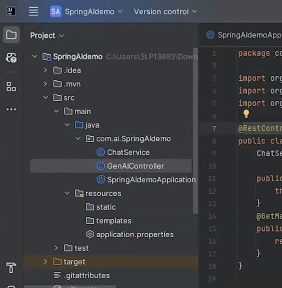Click the @GetMa annotation on line 14
Viewport: 282px width, 288px height.
[x=269, y=216]
